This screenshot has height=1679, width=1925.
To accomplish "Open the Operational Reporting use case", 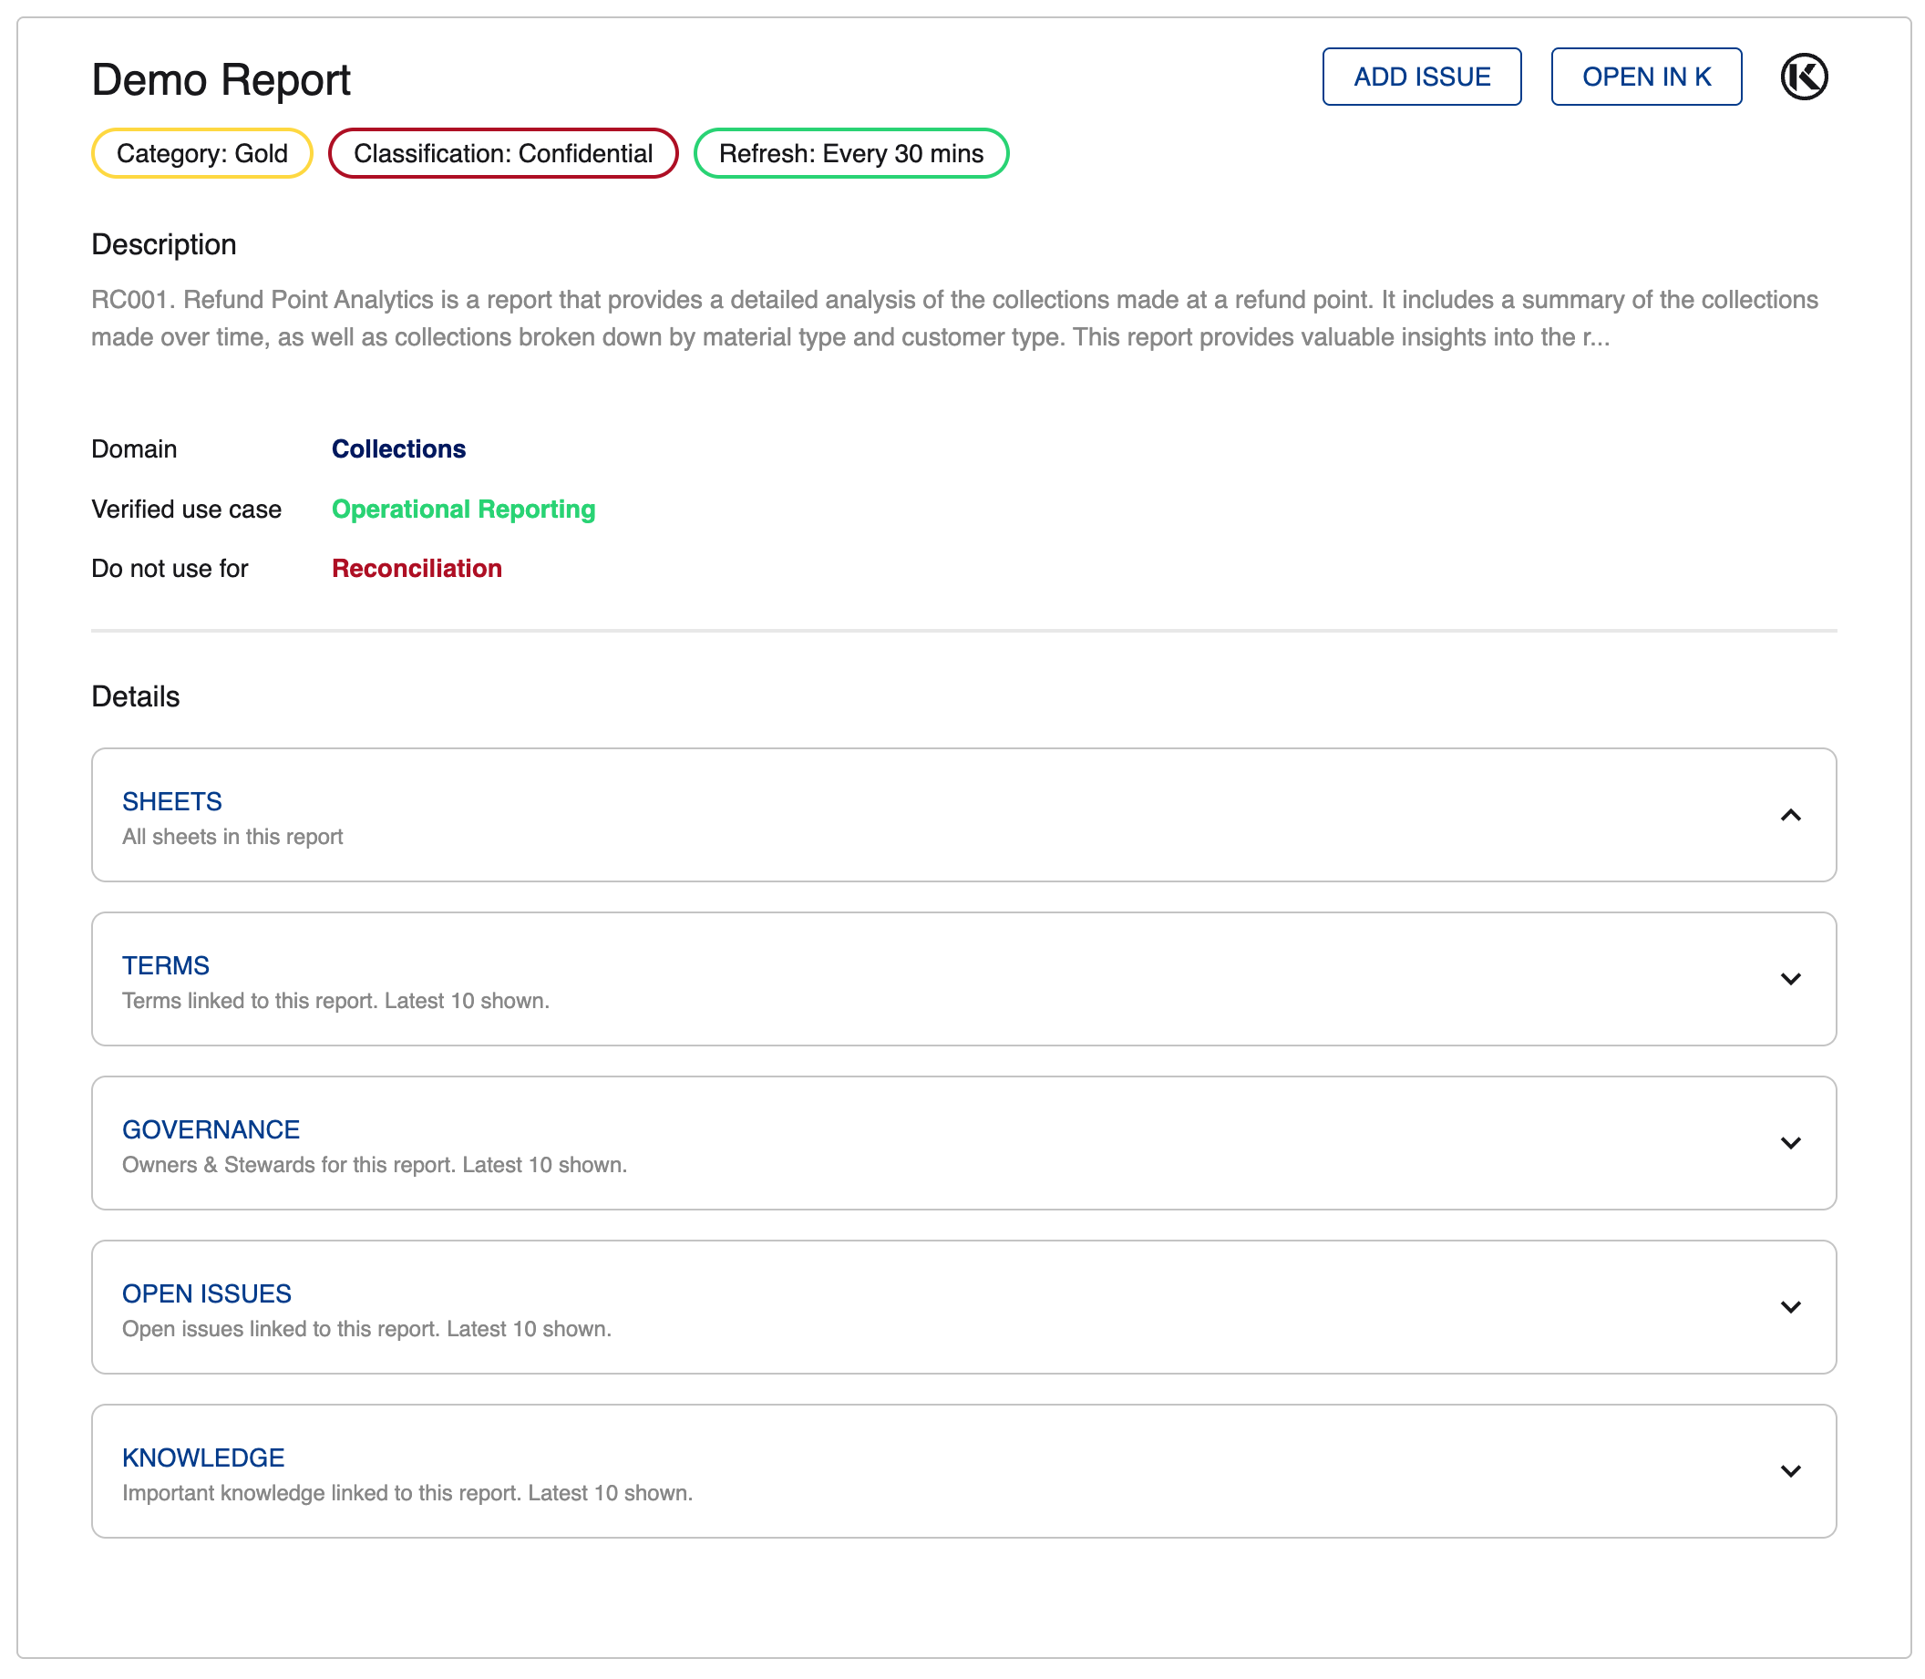I will click(x=463, y=509).
